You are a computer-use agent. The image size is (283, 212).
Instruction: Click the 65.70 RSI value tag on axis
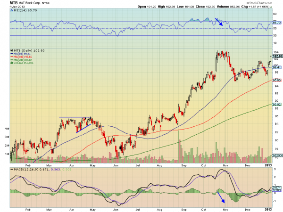277,23
